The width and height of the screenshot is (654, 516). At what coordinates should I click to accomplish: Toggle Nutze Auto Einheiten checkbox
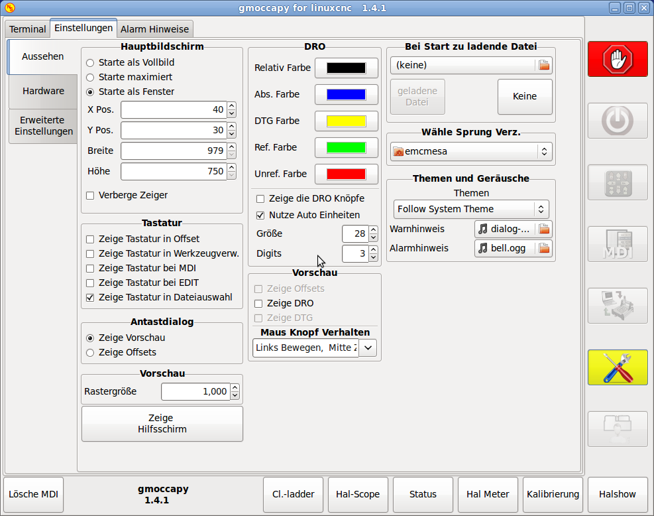click(260, 216)
